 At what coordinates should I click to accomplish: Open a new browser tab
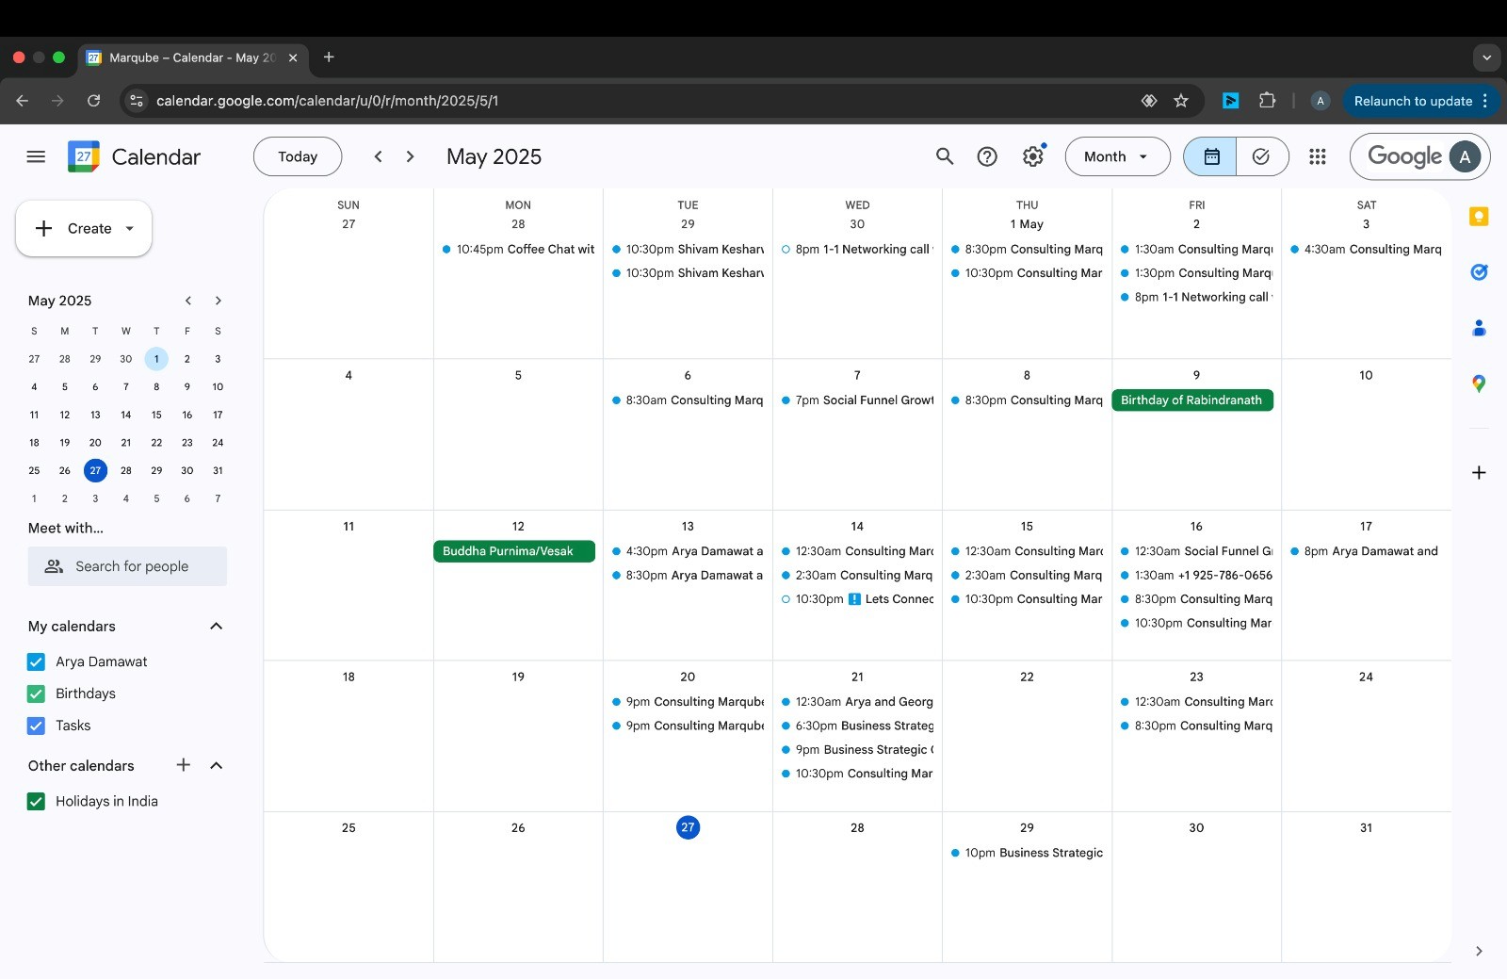click(x=329, y=57)
